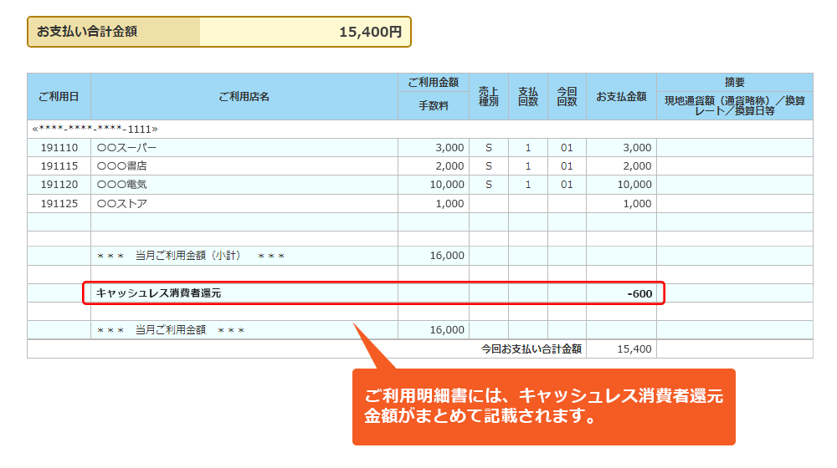Click the 1,000 usage amount for ○○ストア
Image resolution: width=837 pixels, height=468 pixels.
[449, 204]
